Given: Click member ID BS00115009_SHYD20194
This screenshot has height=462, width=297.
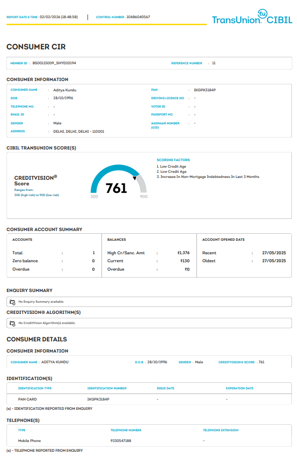Looking at the screenshot, I should (54, 63).
